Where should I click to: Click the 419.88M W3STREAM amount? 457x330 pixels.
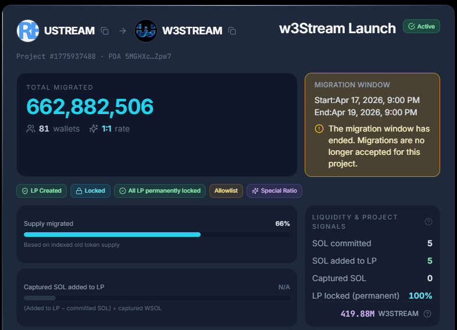point(380,314)
